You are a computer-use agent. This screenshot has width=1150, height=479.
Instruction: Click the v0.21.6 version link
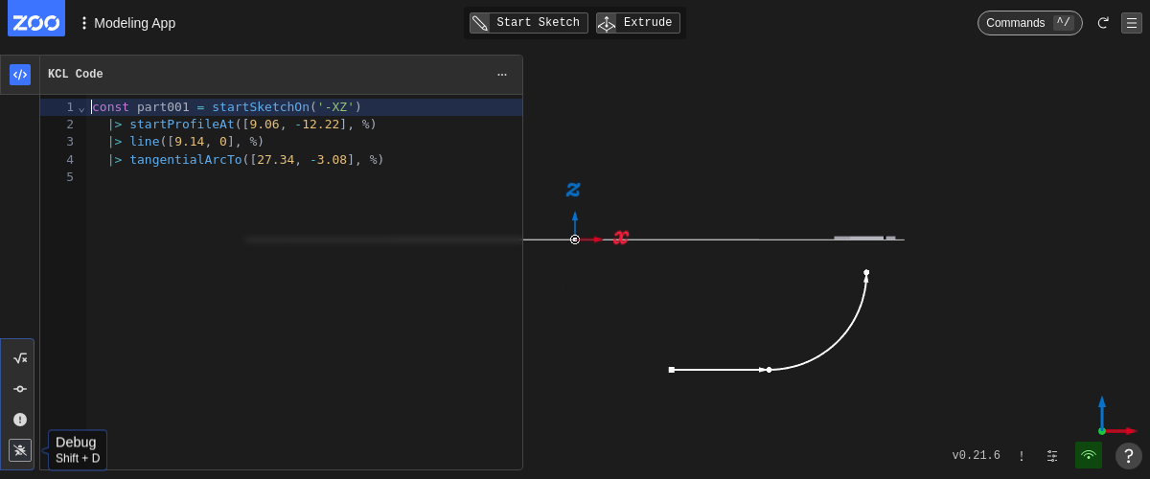point(976,456)
